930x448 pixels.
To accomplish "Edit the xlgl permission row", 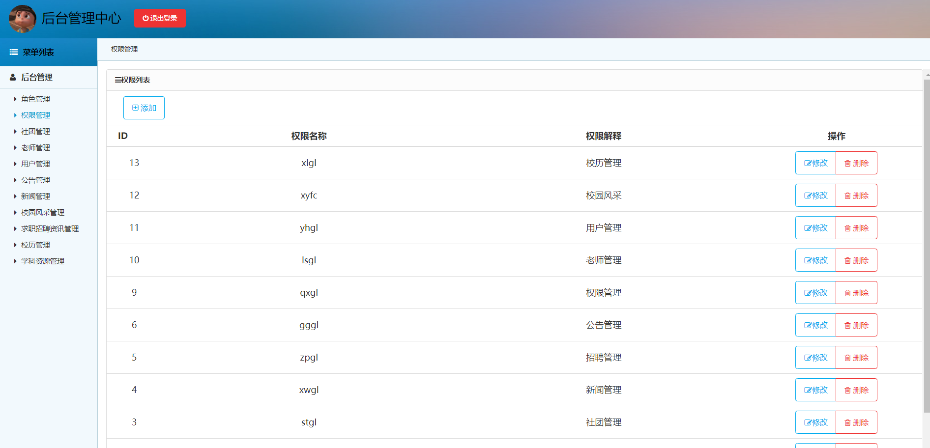I will coord(815,163).
